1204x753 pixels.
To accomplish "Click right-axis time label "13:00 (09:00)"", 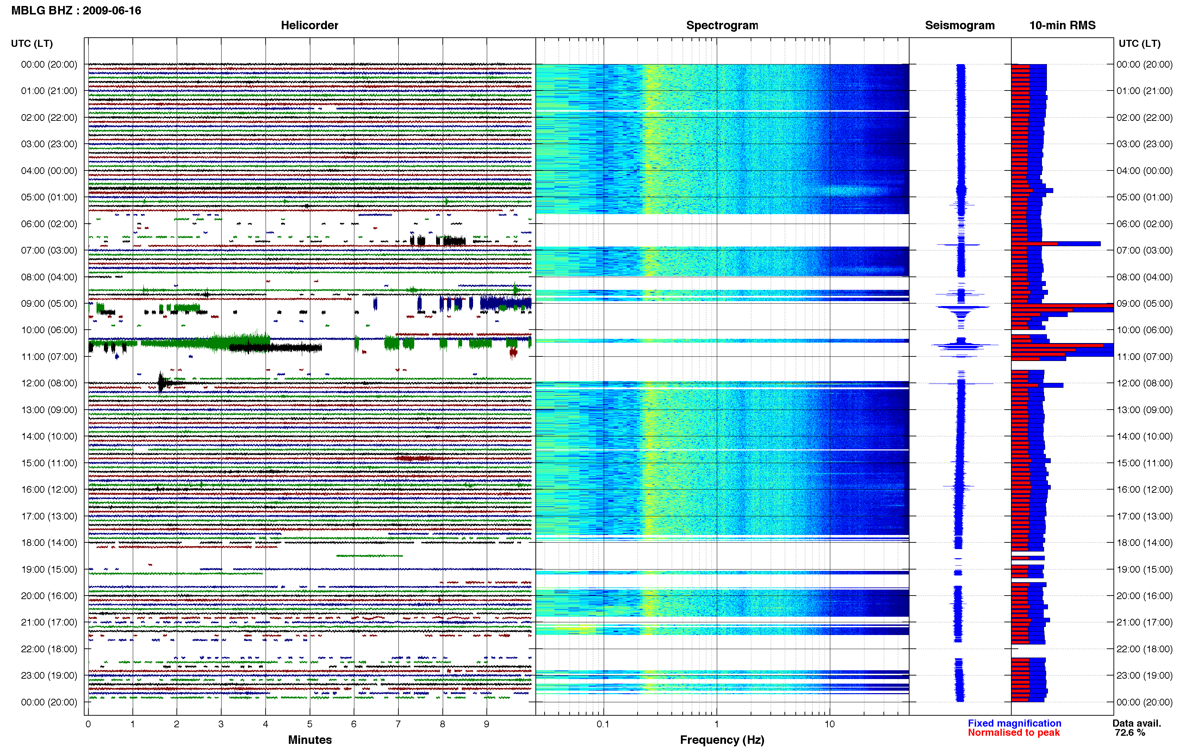I will 1144,410.
